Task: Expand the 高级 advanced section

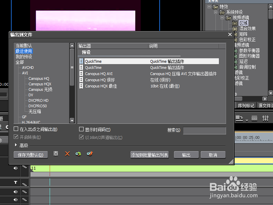Action: pos(16,145)
